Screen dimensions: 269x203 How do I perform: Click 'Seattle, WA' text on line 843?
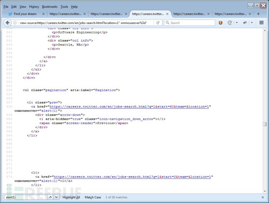pyautogui.click(x=69, y=45)
